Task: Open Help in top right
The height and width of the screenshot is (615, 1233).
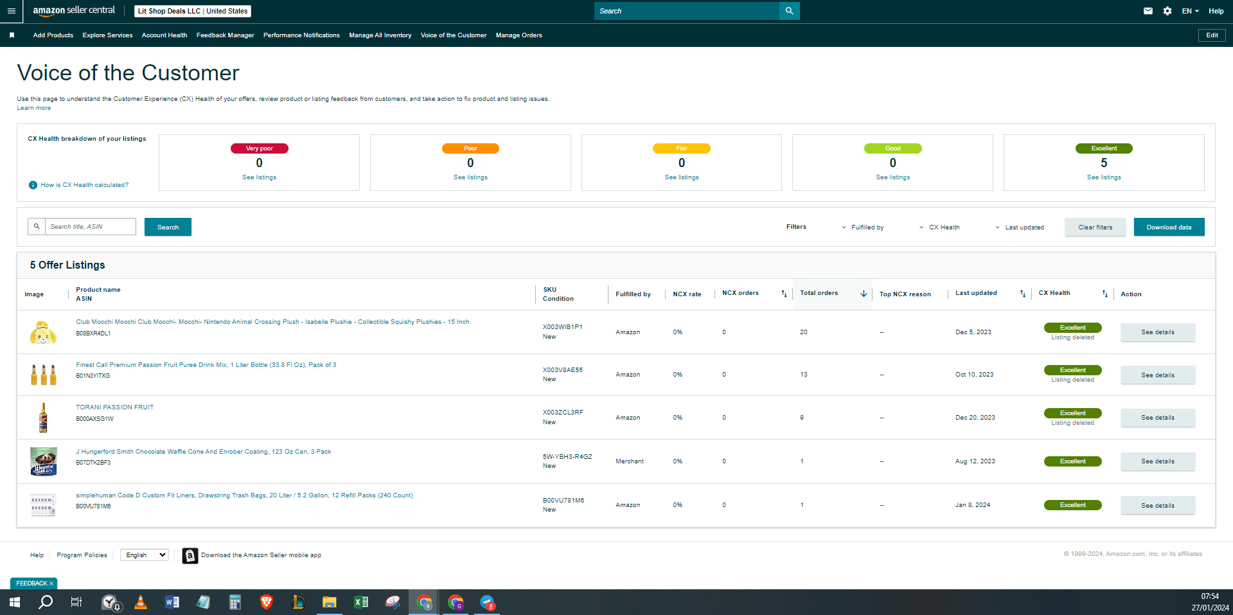Action: 1216,11
